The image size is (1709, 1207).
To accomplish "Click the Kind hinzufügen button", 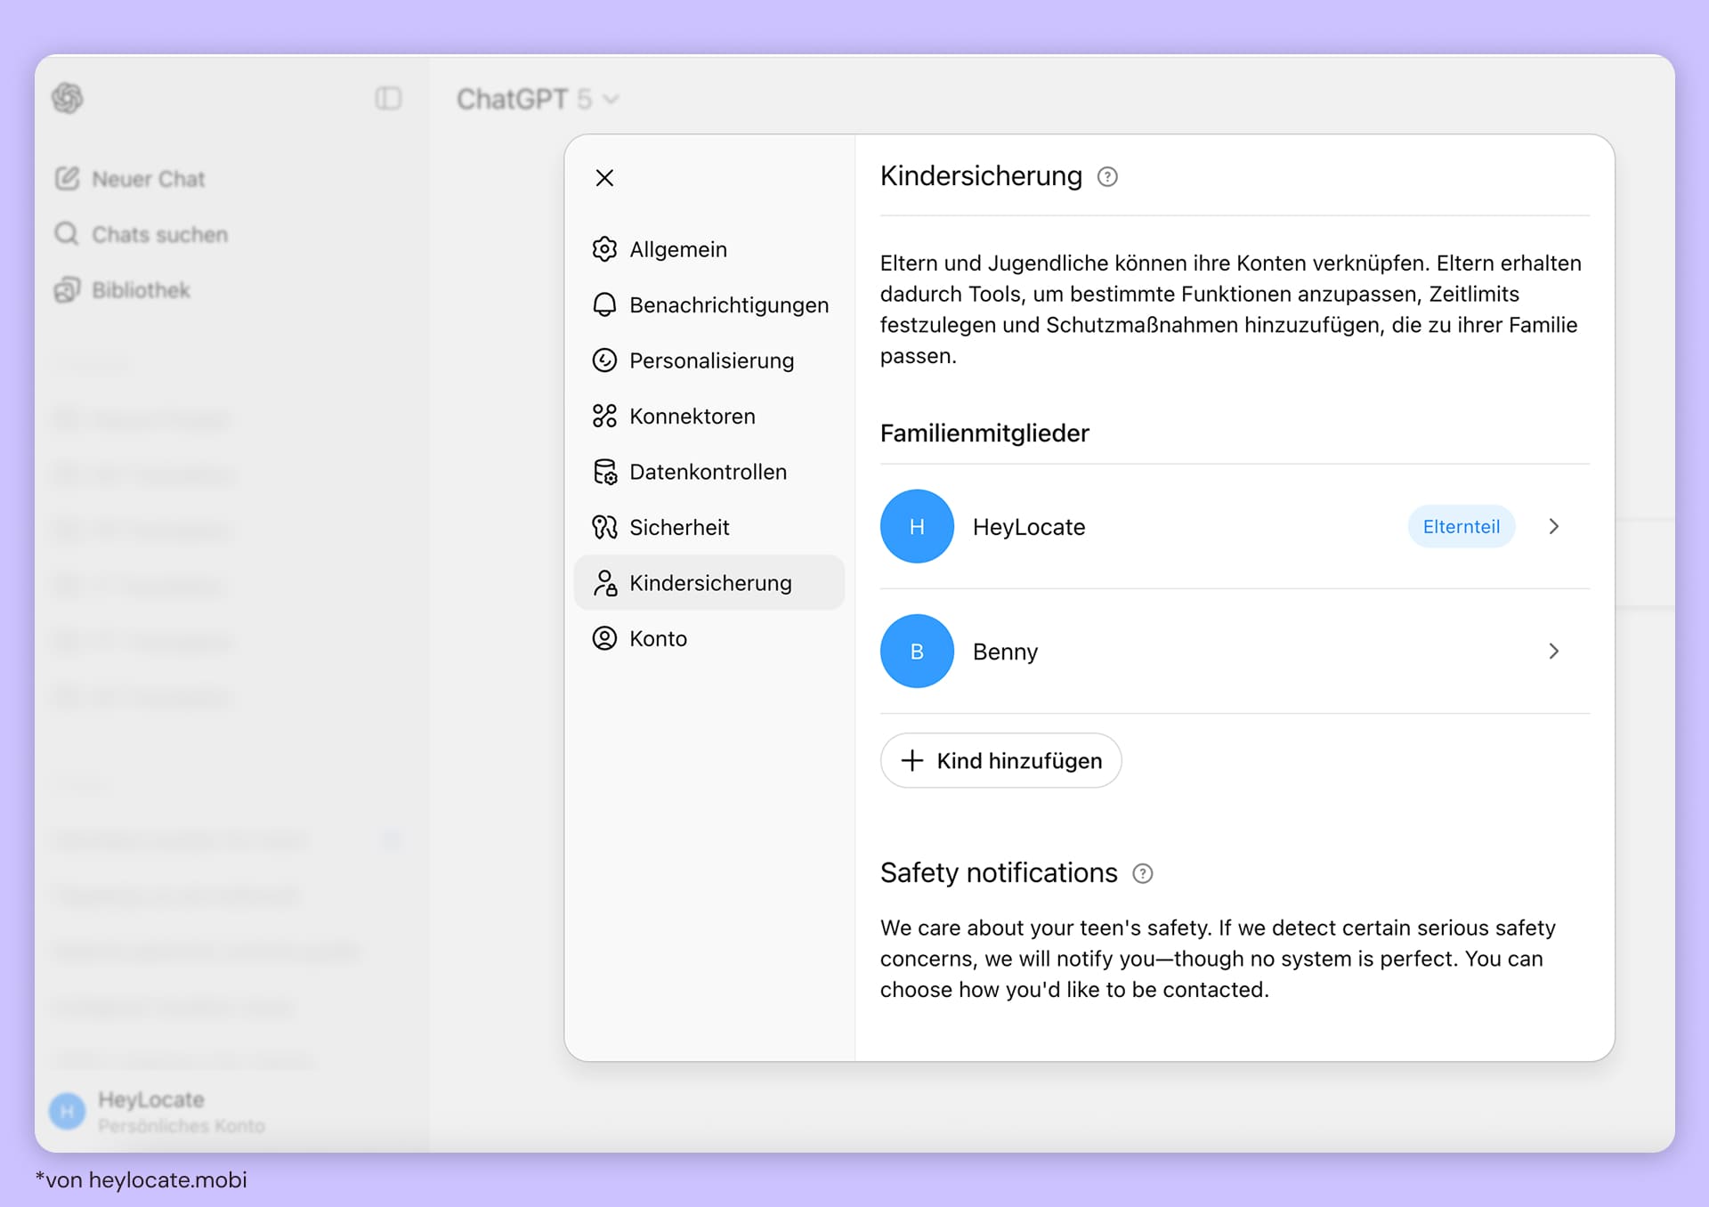I will click(x=1000, y=760).
